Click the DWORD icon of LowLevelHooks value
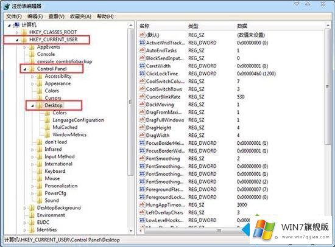Screen dimensions: 335x247 point(142,220)
